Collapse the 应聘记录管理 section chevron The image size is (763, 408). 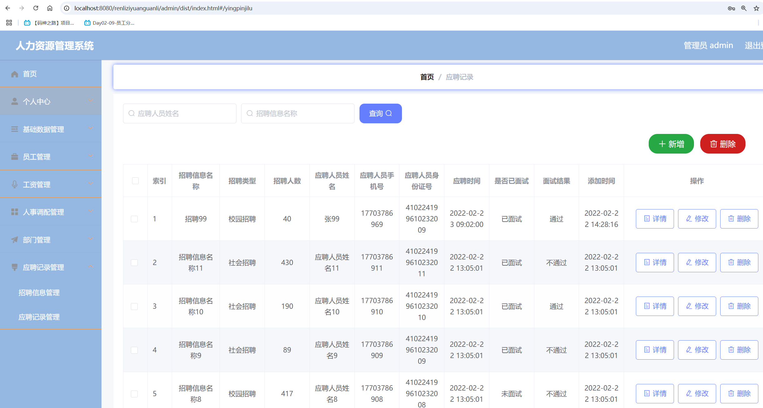pyautogui.click(x=91, y=266)
